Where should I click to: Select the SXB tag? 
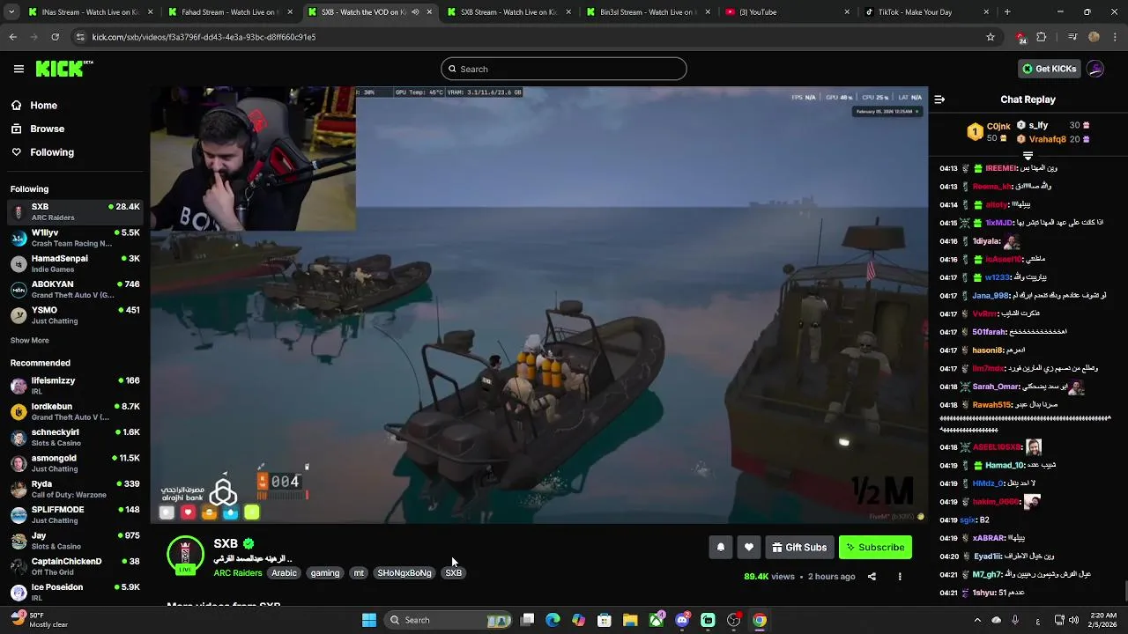pos(454,573)
